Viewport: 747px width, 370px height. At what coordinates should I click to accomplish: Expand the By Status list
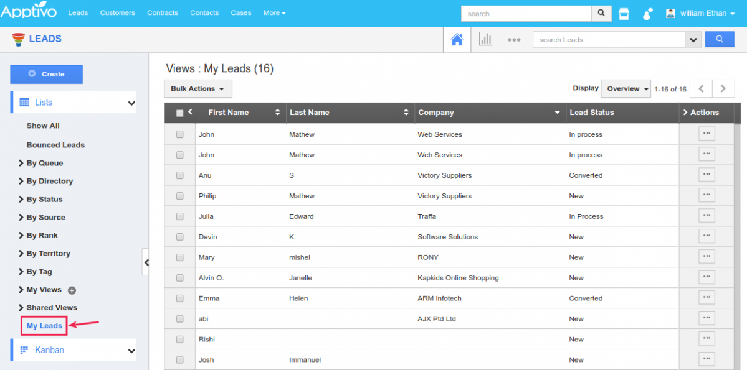[x=44, y=199]
